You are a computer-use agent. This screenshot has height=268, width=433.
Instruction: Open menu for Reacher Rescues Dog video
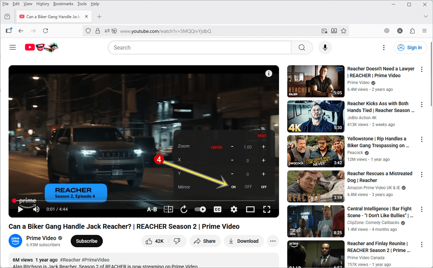pyautogui.click(x=422, y=174)
